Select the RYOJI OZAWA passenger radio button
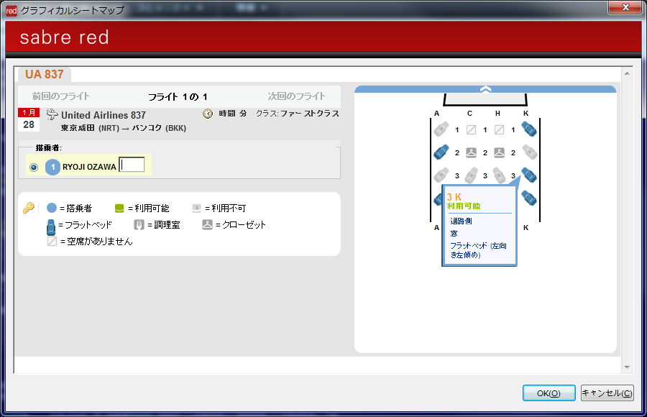Viewport: 647px width, 417px height. [34, 168]
